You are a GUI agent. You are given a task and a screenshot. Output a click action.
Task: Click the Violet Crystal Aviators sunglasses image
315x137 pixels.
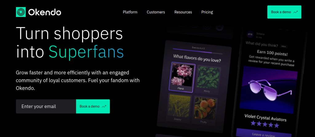268,90
